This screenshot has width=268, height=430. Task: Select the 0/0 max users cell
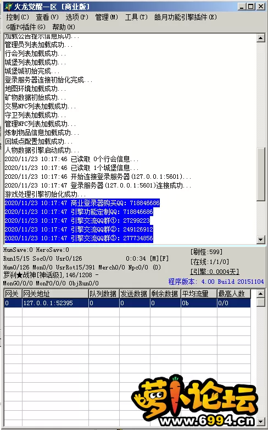(x=234, y=303)
